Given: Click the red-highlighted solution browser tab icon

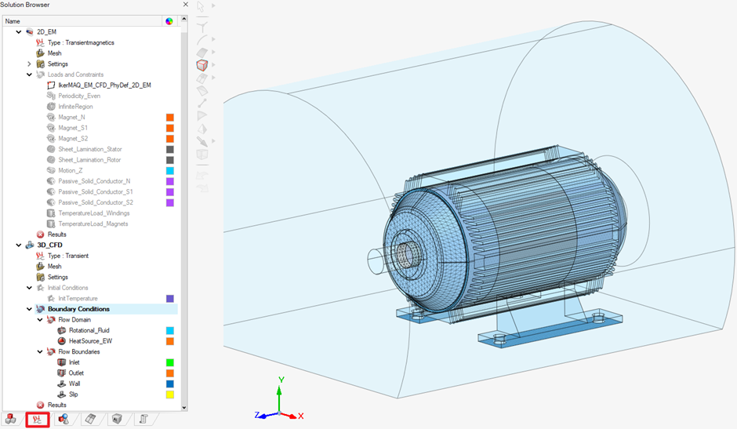Looking at the screenshot, I should [x=37, y=420].
